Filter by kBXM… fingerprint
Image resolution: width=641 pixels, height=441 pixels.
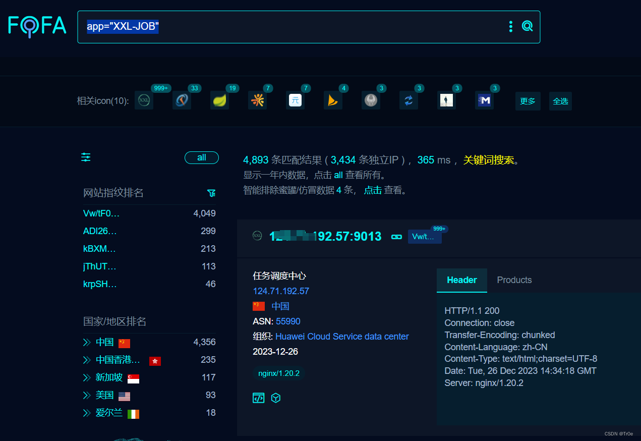(x=100, y=249)
